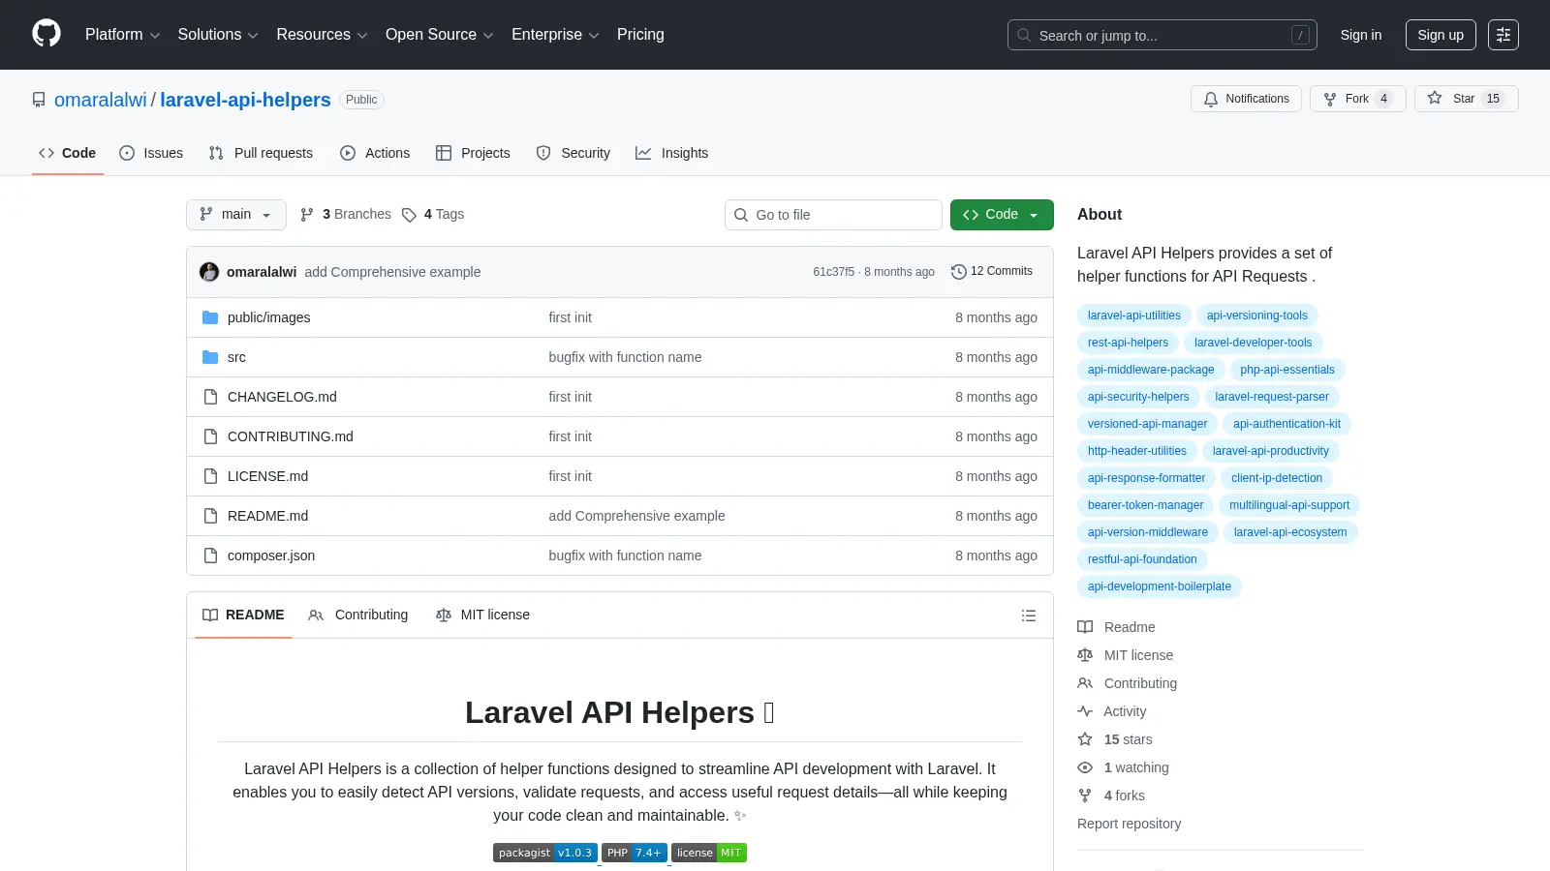Click the Go to file search field

pyautogui.click(x=833, y=215)
